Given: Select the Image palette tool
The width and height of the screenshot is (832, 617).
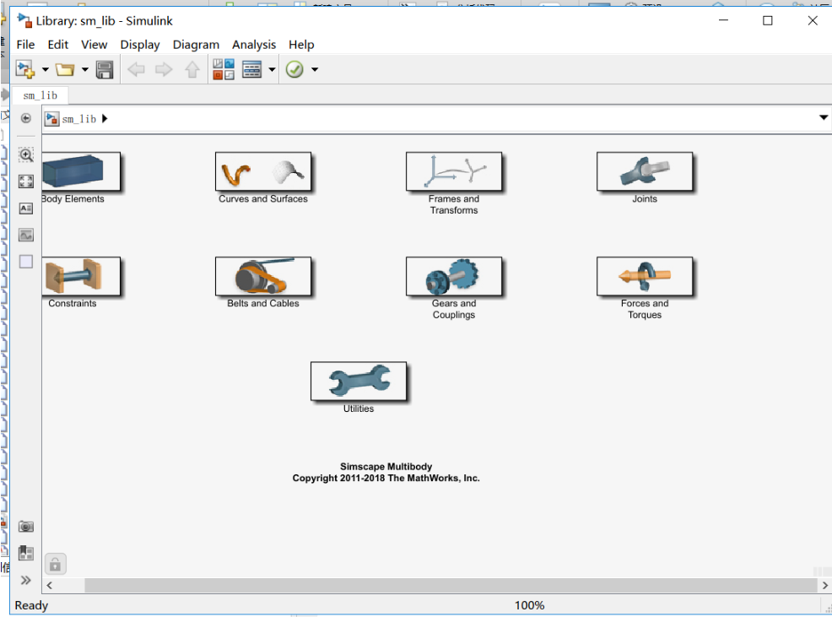Looking at the screenshot, I should click(x=26, y=235).
